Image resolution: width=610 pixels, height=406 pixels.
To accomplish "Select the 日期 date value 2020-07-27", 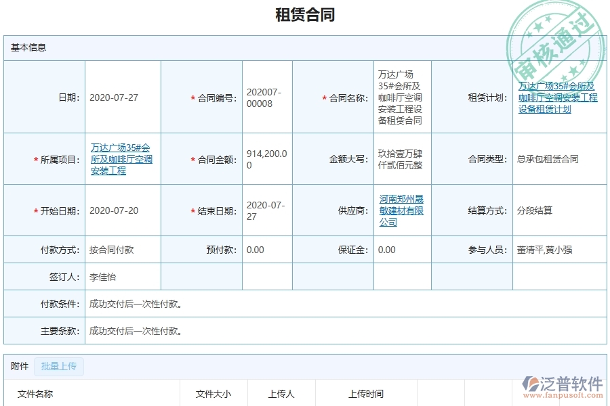I will pyautogui.click(x=113, y=96).
